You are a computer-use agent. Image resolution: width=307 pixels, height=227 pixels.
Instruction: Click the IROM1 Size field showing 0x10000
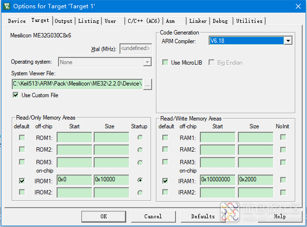112,180
